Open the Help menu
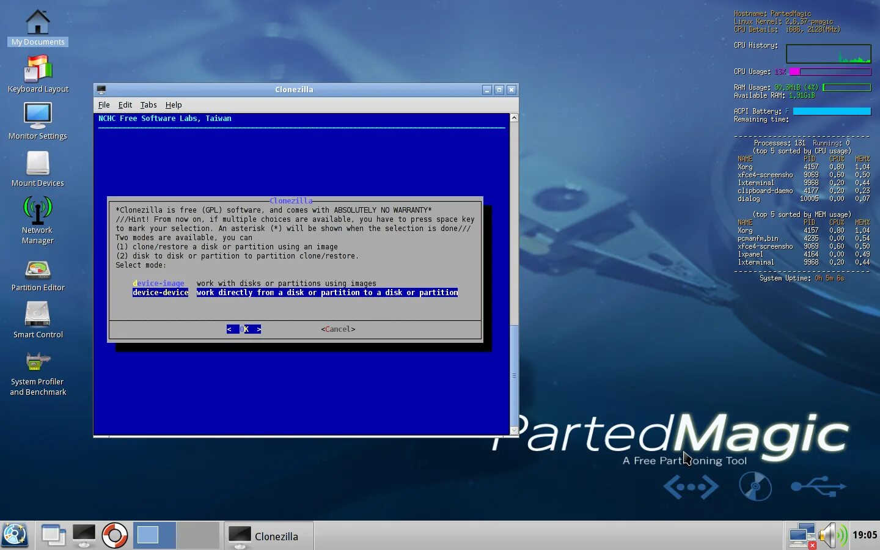Screen dimensions: 880x550 point(174,105)
